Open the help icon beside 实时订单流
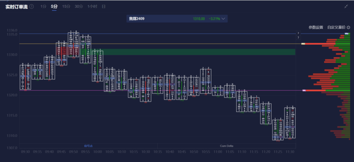Screen dimensions: 354x162 [x=32, y=6]
